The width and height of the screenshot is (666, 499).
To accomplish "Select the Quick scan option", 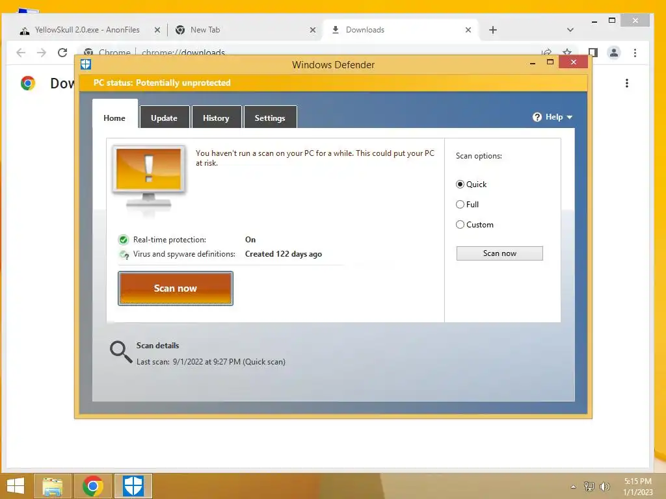I will tap(471, 184).
